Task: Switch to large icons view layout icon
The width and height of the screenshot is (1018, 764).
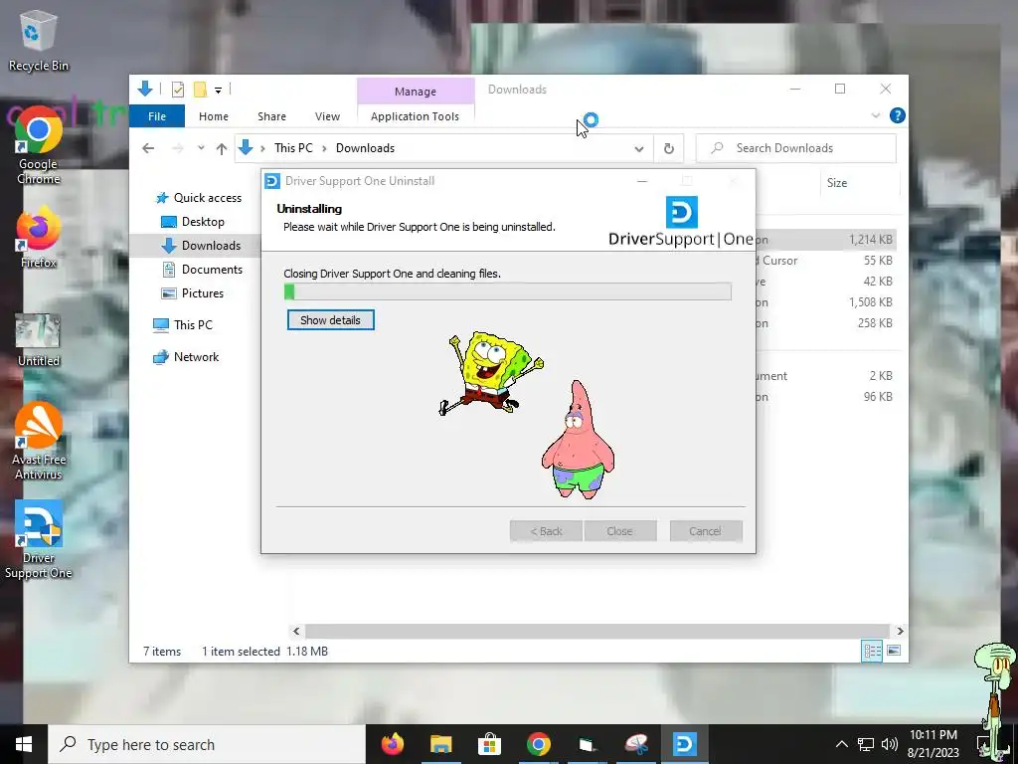Action: [894, 651]
